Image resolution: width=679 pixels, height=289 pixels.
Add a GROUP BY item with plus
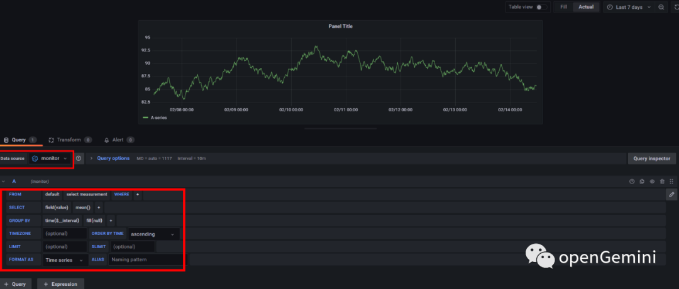tap(111, 221)
